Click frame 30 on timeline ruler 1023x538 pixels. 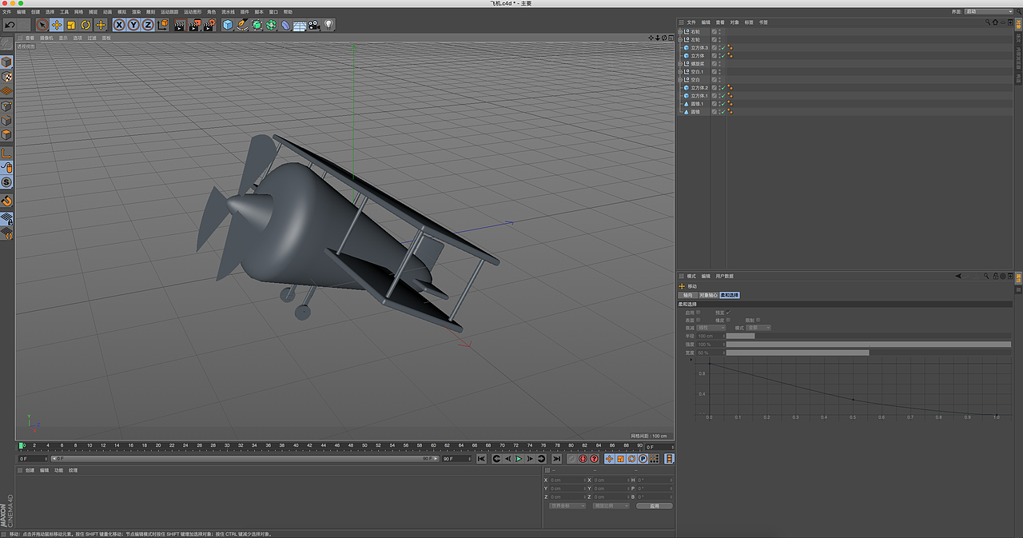pos(228,445)
